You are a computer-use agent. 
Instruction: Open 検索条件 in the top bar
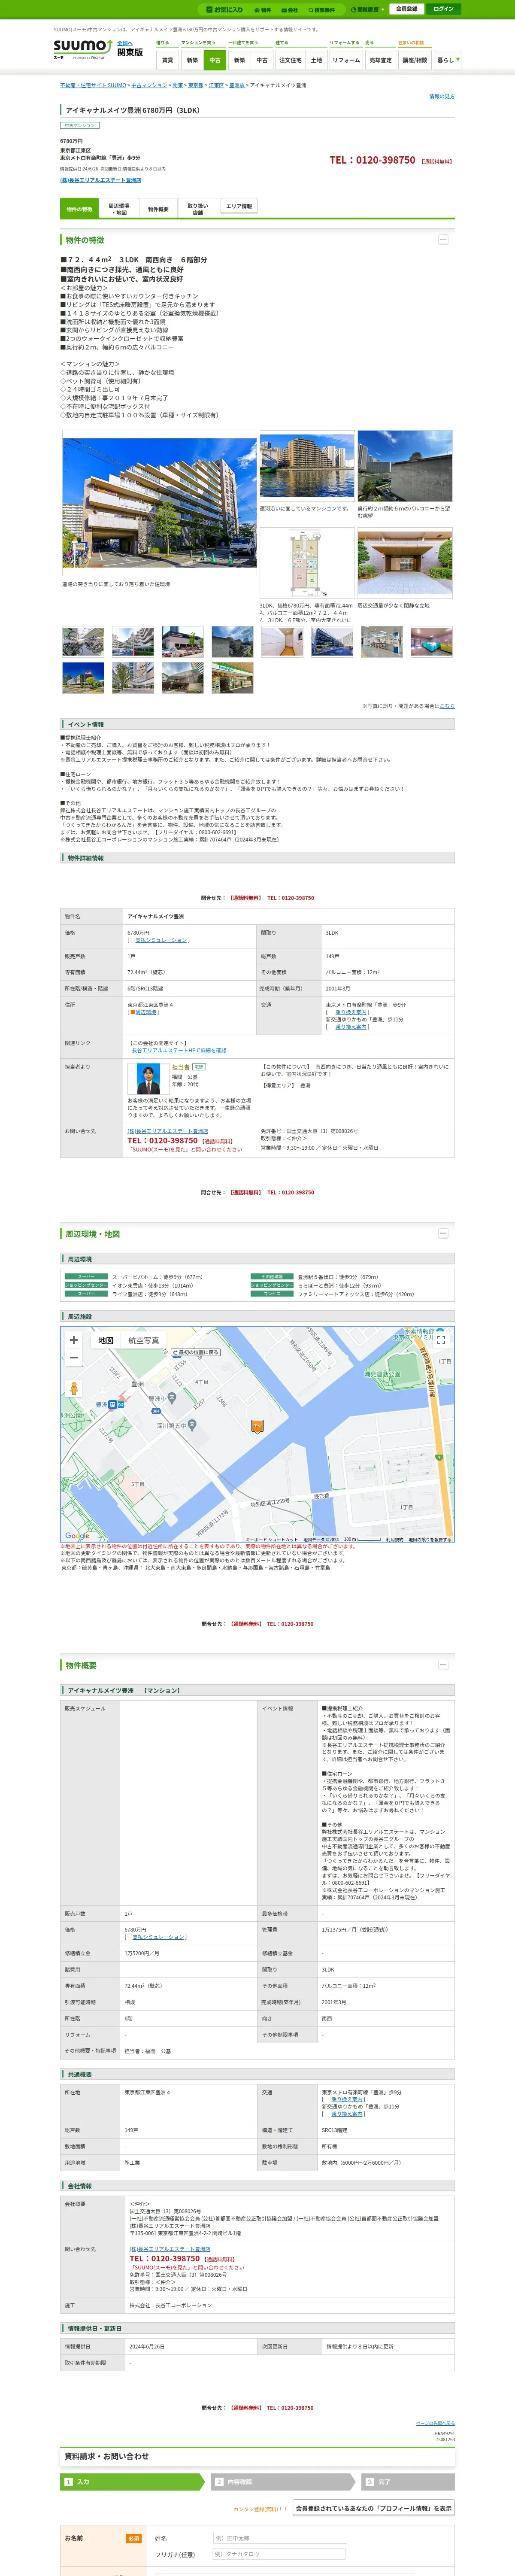321,10
